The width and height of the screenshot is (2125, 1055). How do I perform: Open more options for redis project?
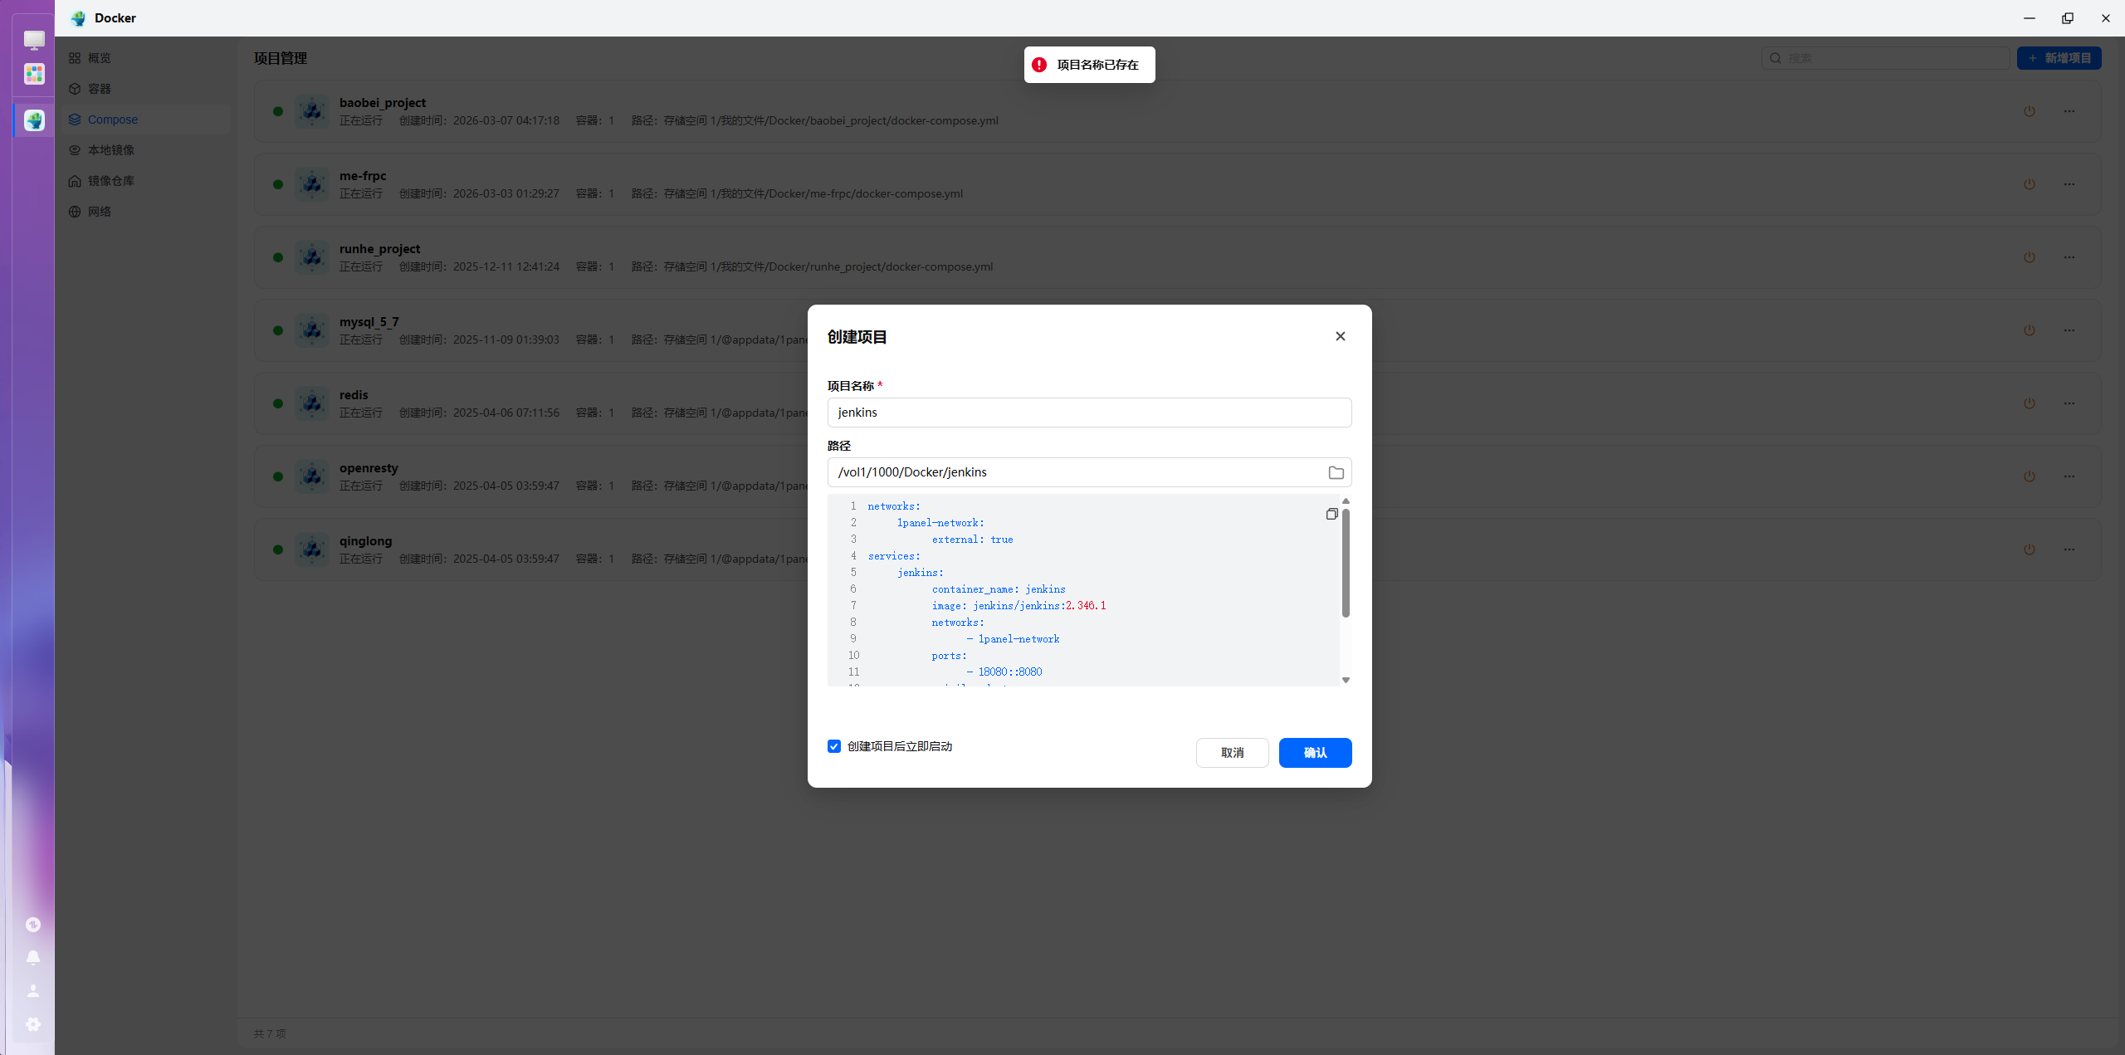(2069, 403)
